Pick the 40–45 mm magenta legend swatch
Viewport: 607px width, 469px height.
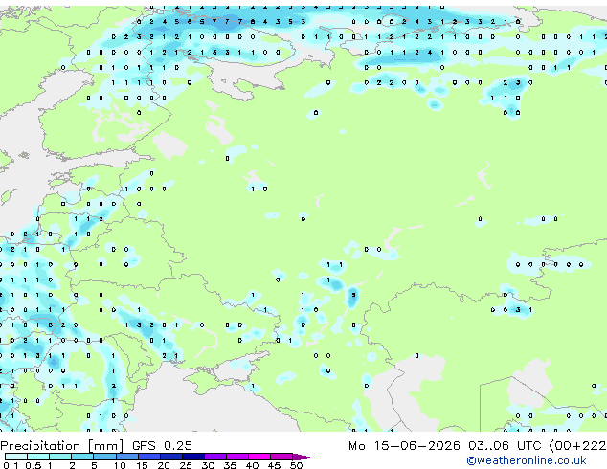(259, 457)
